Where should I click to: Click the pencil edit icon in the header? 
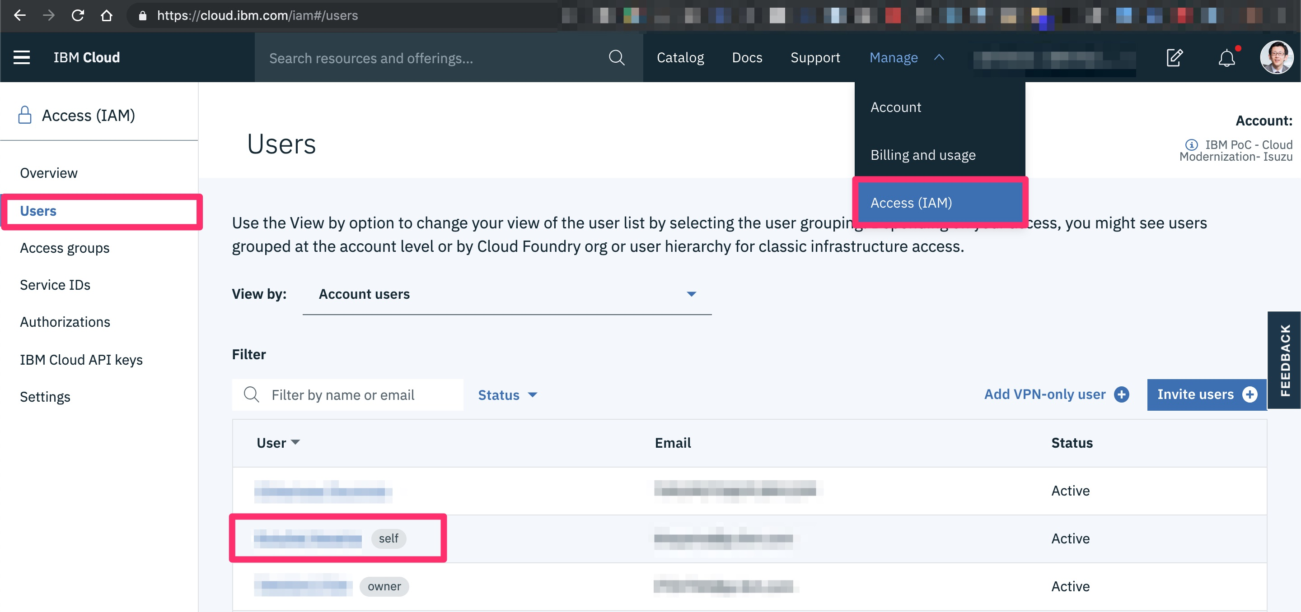(x=1175, y=57)
